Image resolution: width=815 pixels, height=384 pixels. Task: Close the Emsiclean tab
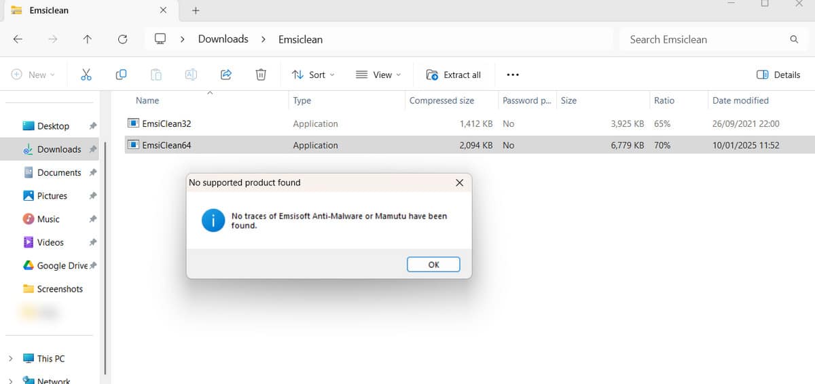click(x=163, y=10)
